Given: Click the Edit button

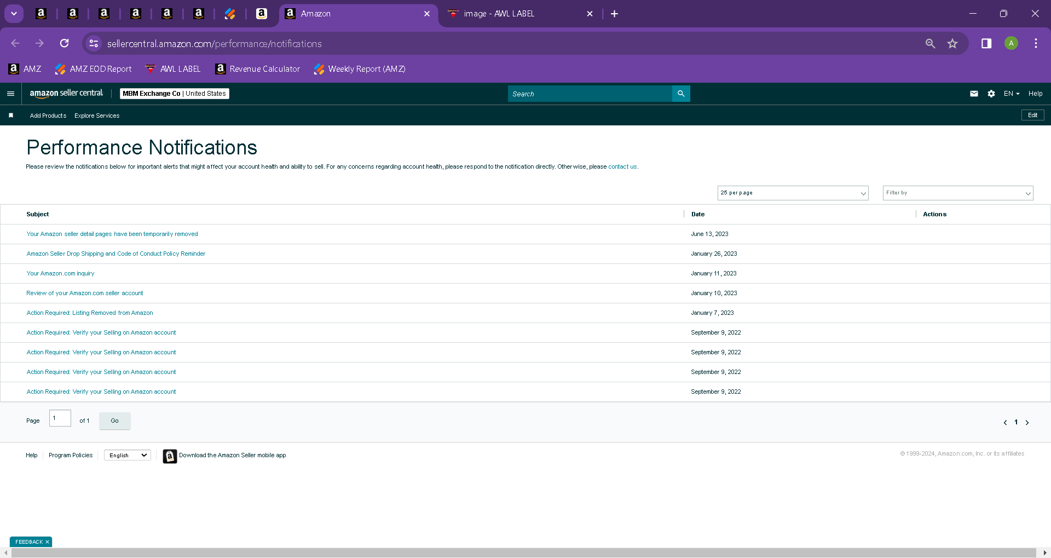Looking at the screenshot, I should [1032, 115].
